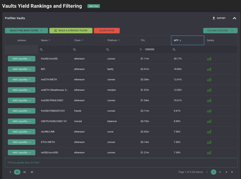241x179 pixels.
Task: Go to the next page arrow
Action: point(232,172)
